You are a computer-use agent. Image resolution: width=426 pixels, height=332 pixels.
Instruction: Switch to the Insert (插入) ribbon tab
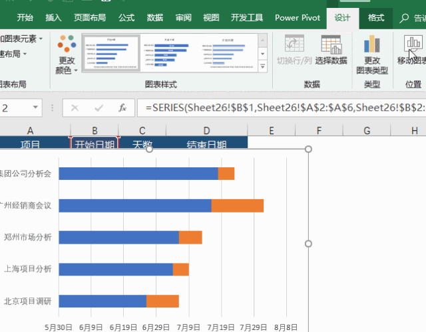55,18
